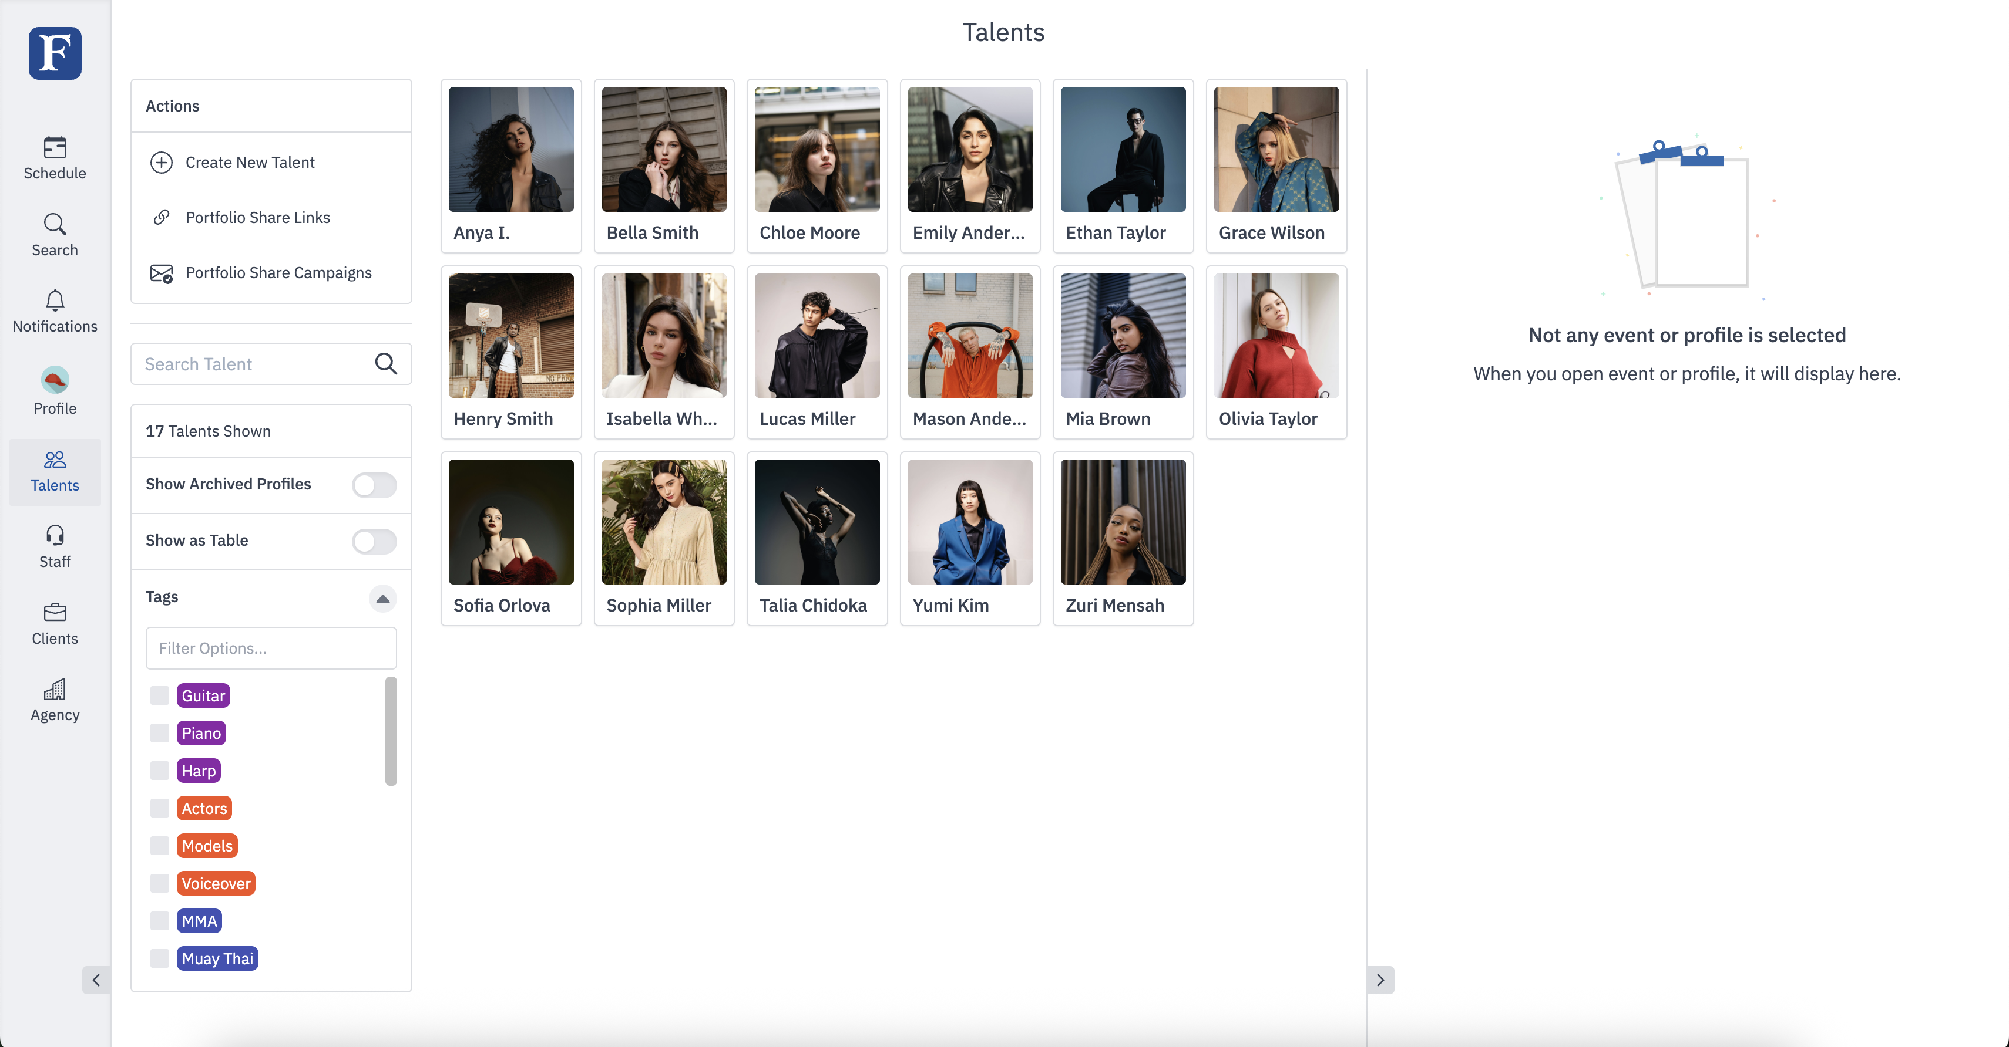Open Notifications bell icon
The width and height of the screenshot is (2009, 1047).
[55, 300]
